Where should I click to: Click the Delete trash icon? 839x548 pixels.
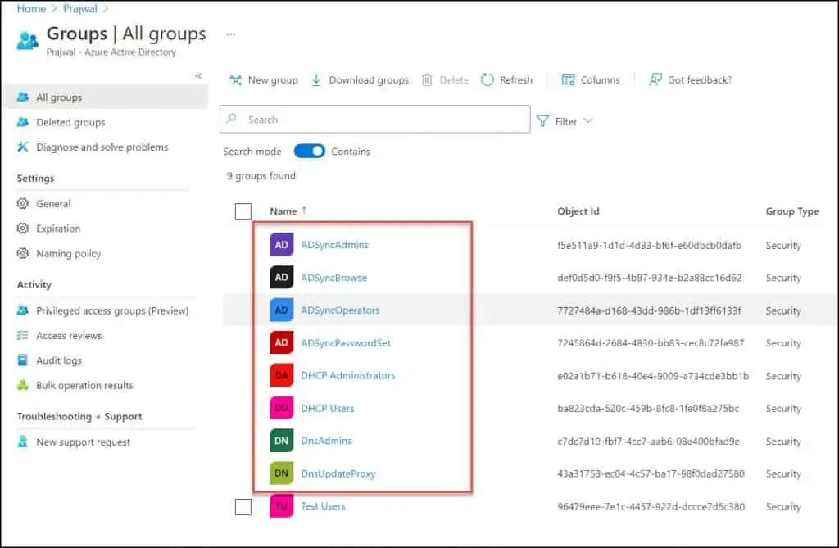(426, 79)
